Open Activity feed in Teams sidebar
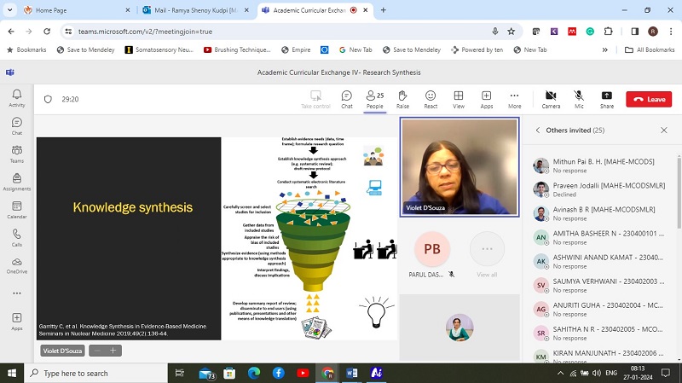The image size is (682, 383). coord(16,98)
